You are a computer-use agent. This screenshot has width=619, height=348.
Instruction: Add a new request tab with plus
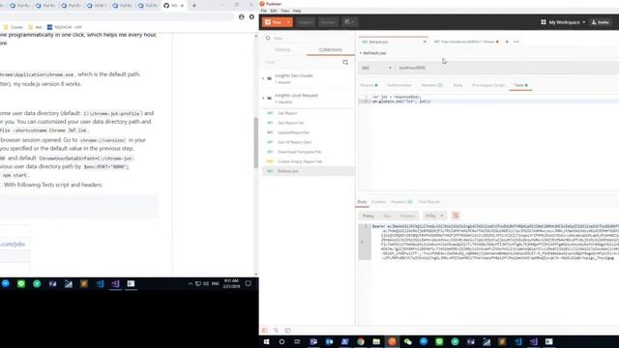point(507,42)
